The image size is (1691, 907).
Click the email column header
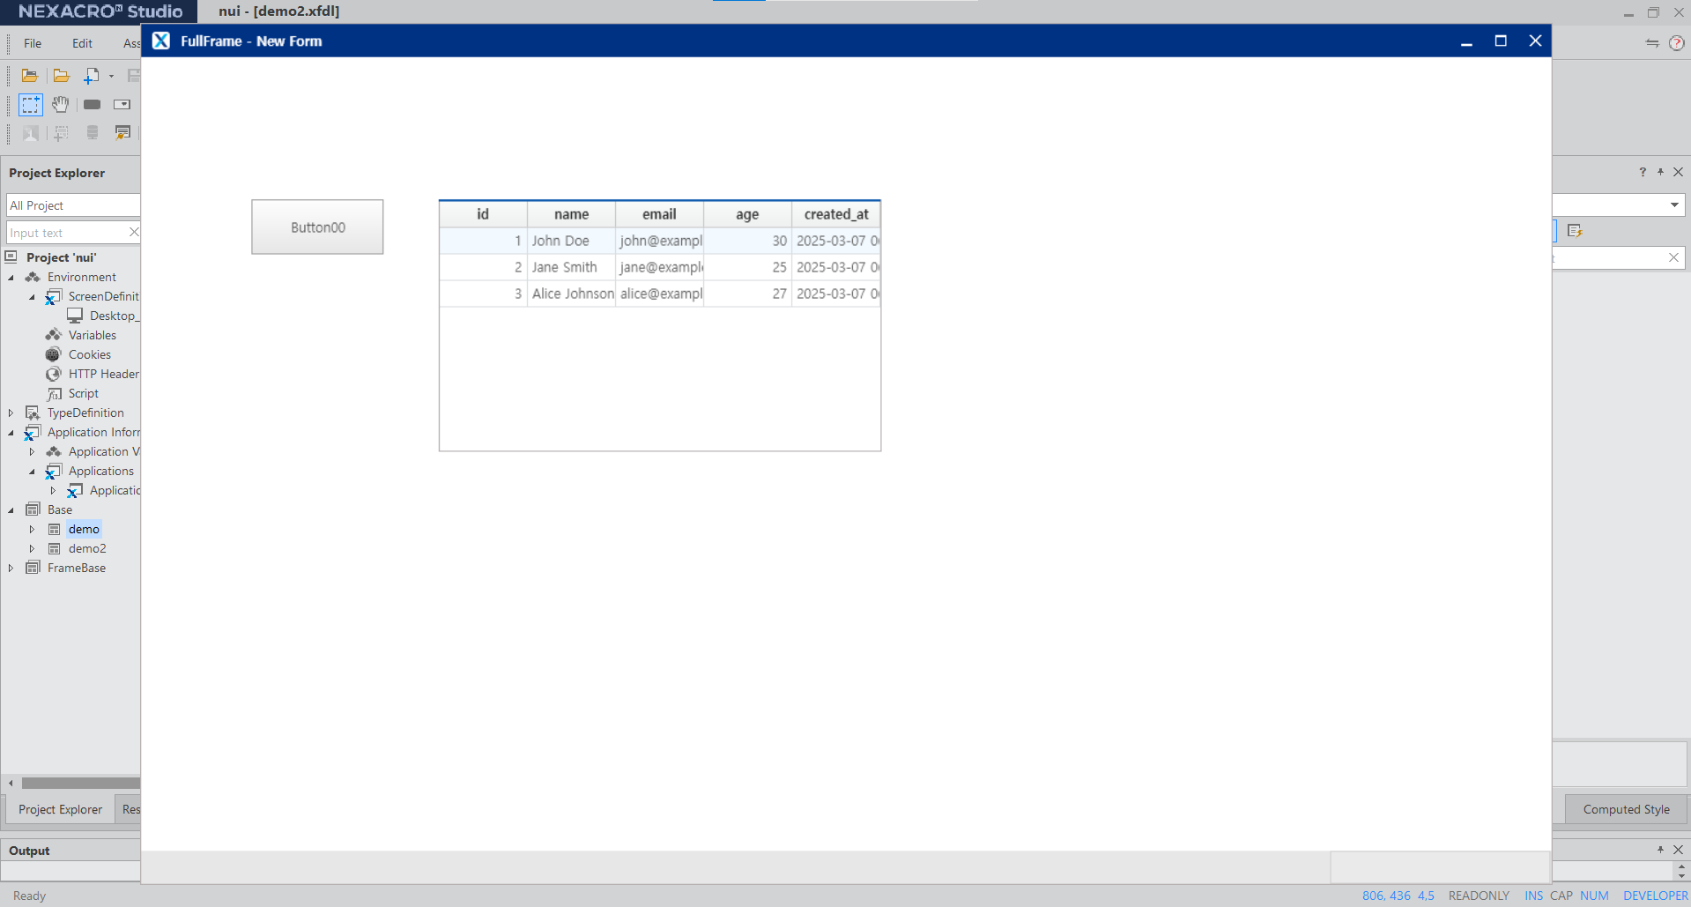659,214
